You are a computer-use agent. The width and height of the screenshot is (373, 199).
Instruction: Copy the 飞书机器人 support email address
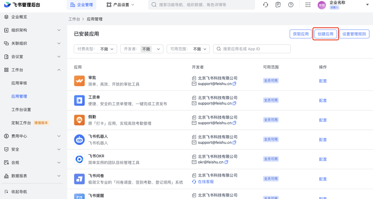tap(235, 143)
